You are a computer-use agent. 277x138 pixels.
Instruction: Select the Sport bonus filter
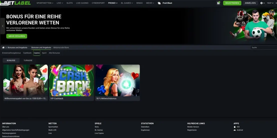(x=44, y=53)
